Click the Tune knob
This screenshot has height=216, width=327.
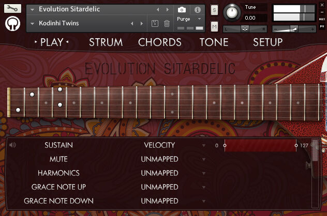coord(232,12)
